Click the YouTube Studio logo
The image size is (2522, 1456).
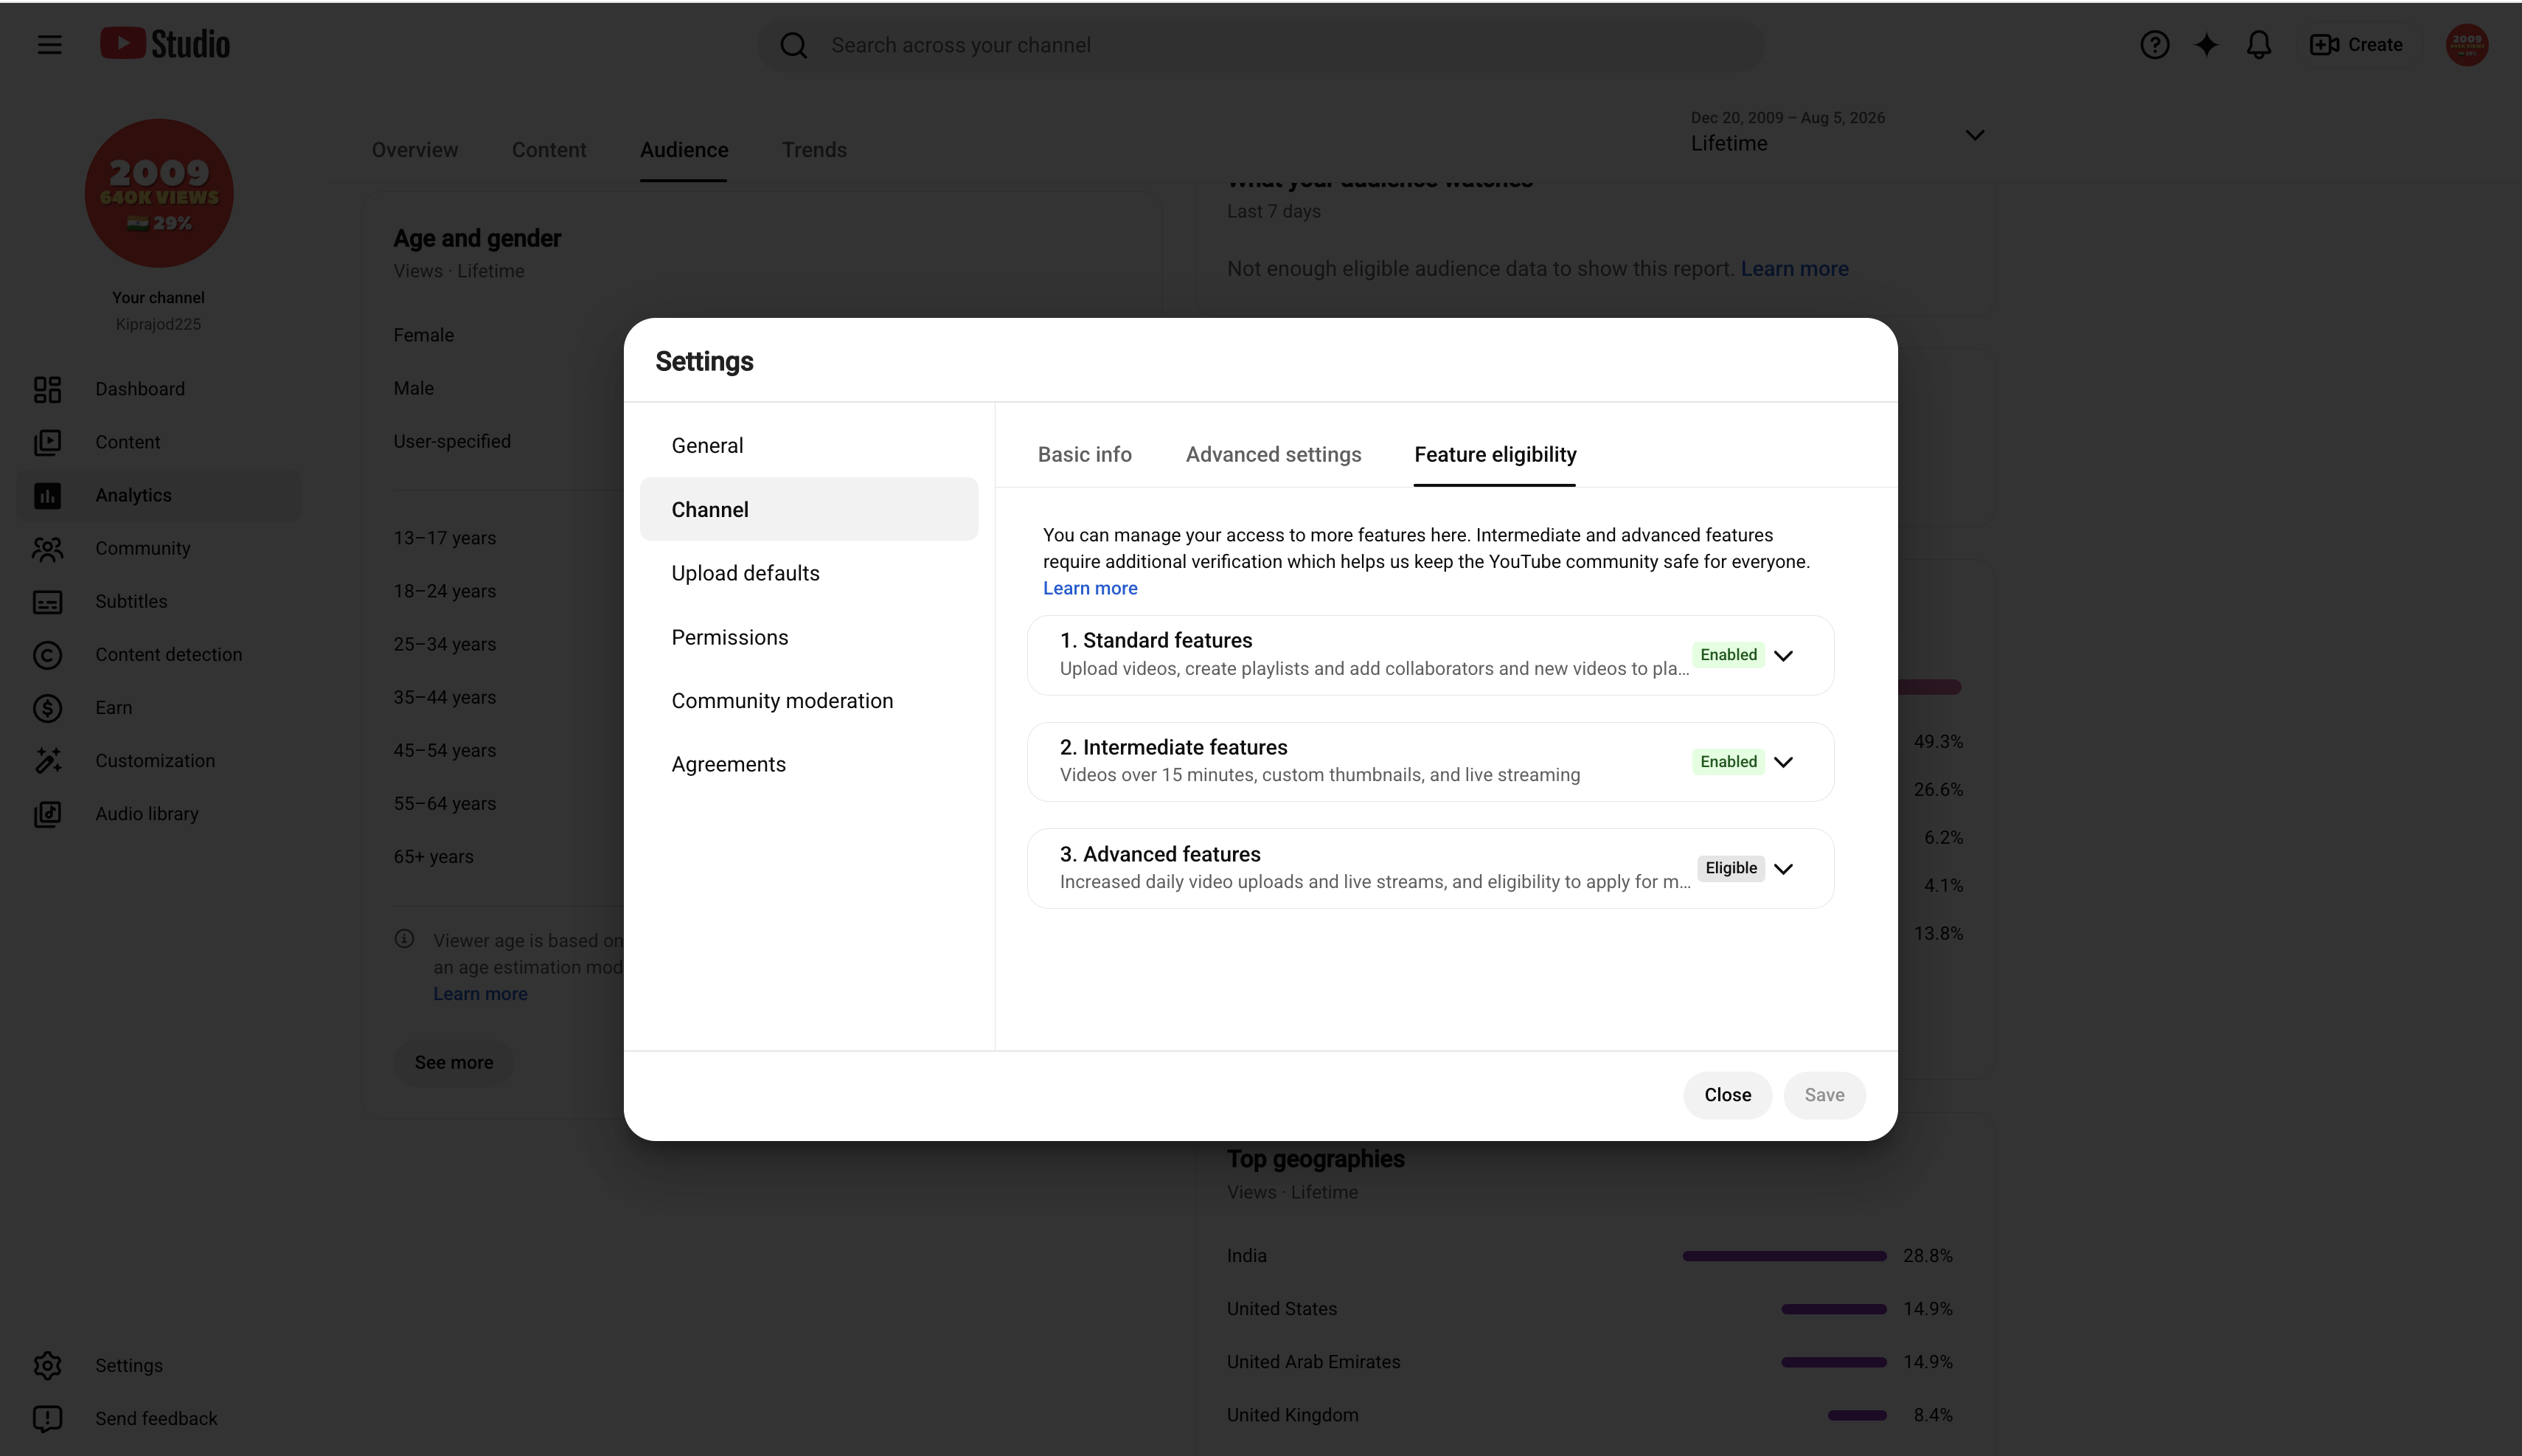(165, 44)
